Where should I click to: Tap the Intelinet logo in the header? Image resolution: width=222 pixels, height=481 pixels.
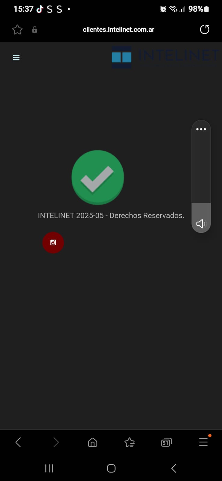click(165, 57)
